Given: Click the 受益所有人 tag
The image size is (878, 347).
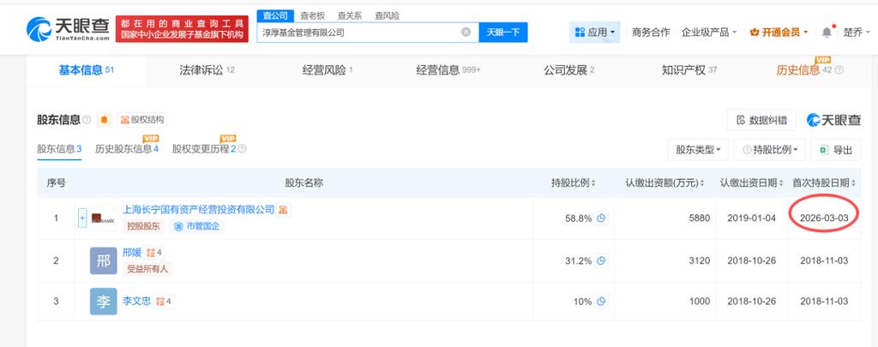Looking at the screenshot, I should [147, 269].
